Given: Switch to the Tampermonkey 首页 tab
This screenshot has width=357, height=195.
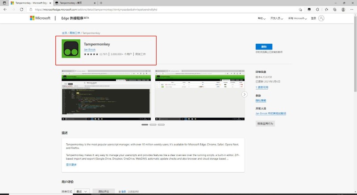Looking at the screenshot, I should point(75,3).
